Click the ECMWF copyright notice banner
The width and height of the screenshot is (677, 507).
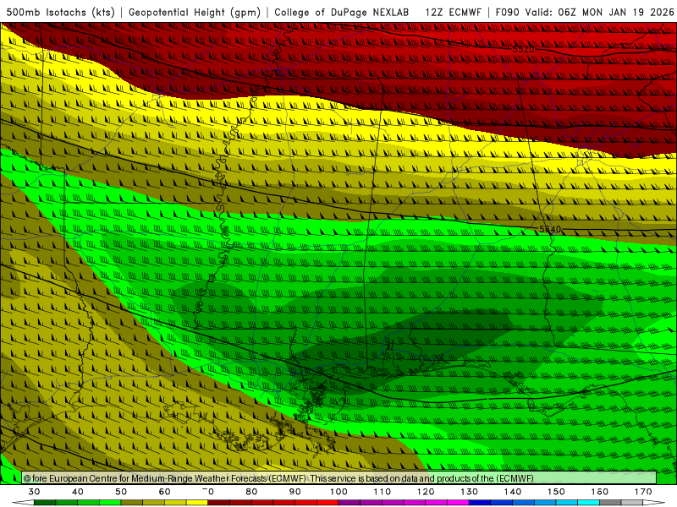pyautogui.click(x=339, y=478)
